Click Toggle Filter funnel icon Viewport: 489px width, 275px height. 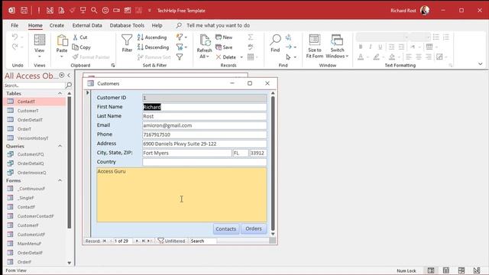pyautogui.click(x=180, y=57)
